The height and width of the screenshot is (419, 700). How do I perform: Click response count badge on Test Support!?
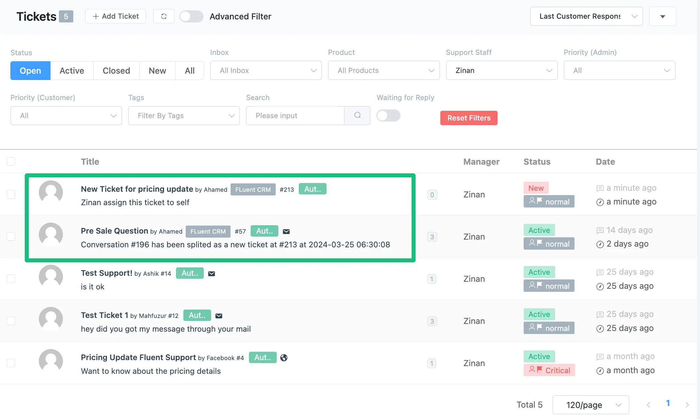432,279
